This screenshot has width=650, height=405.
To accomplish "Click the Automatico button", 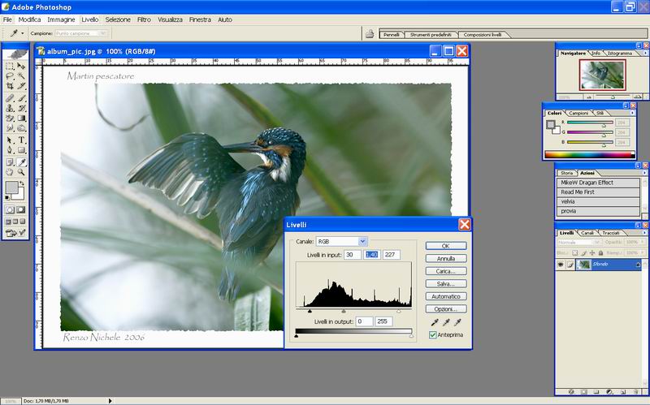I will pos(445,296).
